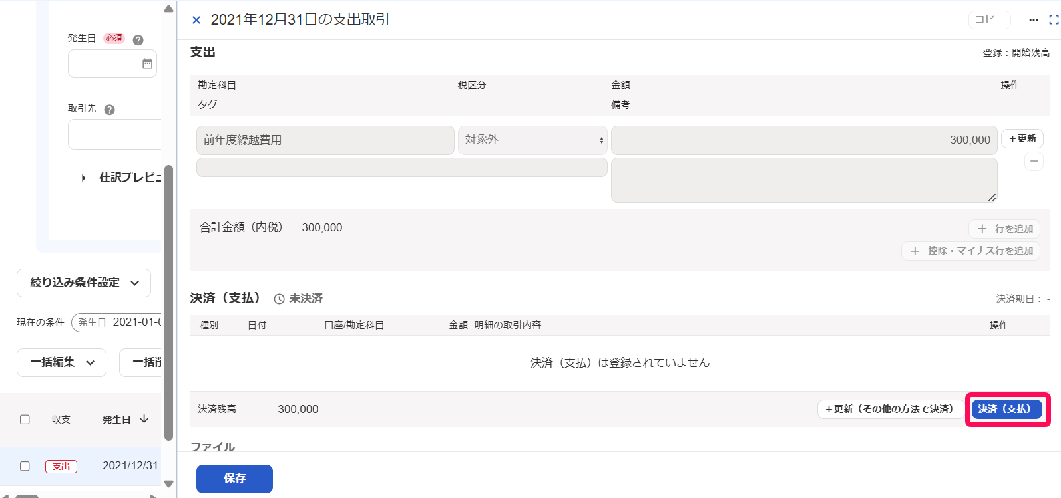Open the 対象外 tax category dropdown

[x=532, y=140]
